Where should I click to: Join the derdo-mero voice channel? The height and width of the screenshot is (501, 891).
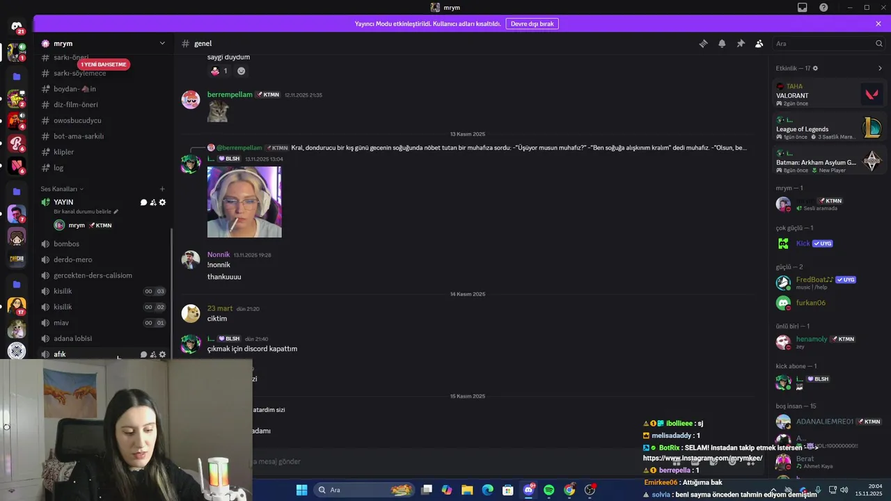click(105, 260)
